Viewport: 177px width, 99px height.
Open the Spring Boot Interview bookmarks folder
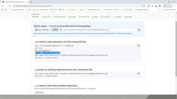pyautogui.click(x=142, y=10)
